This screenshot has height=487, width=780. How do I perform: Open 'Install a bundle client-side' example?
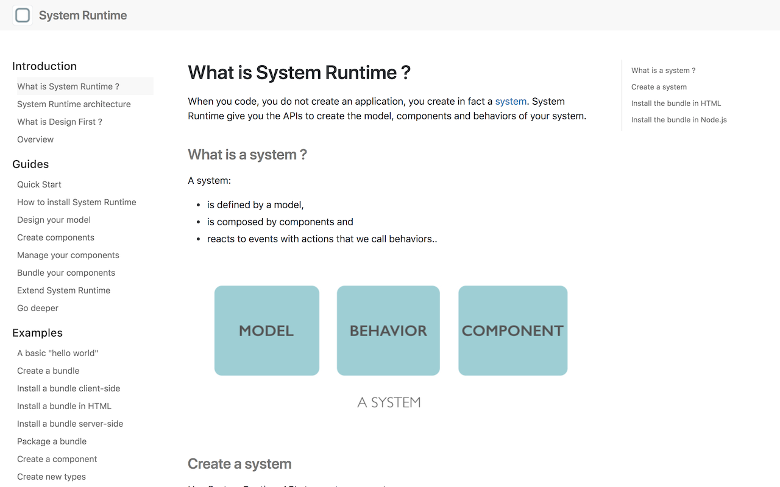68,388
